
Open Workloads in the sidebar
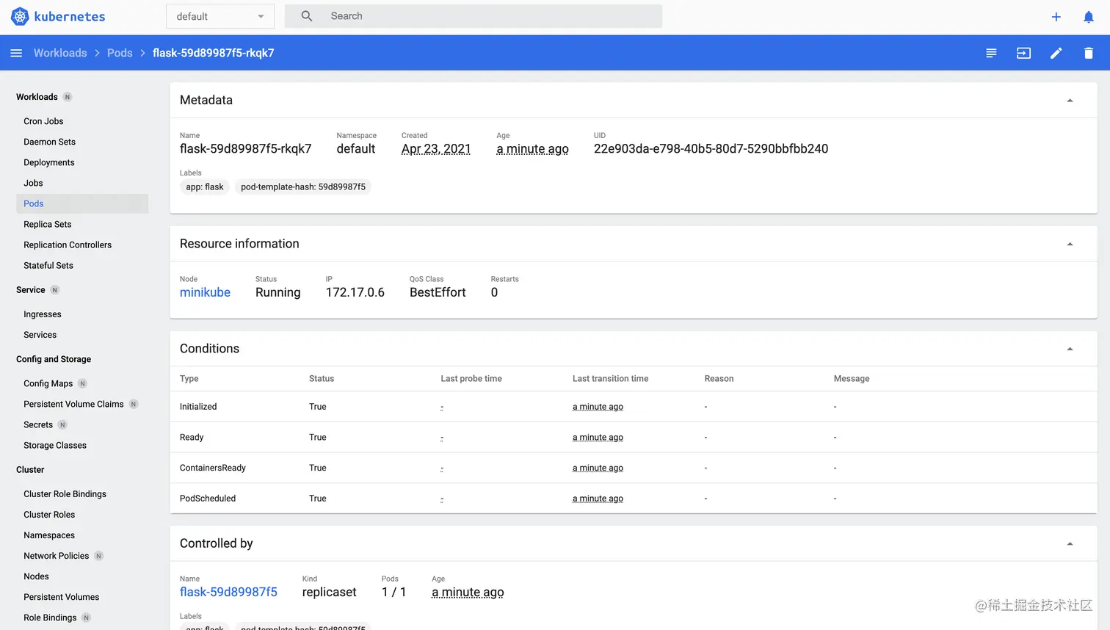[x=37, y=97]
